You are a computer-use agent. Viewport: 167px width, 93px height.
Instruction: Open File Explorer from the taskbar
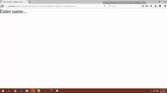[27, 91]
